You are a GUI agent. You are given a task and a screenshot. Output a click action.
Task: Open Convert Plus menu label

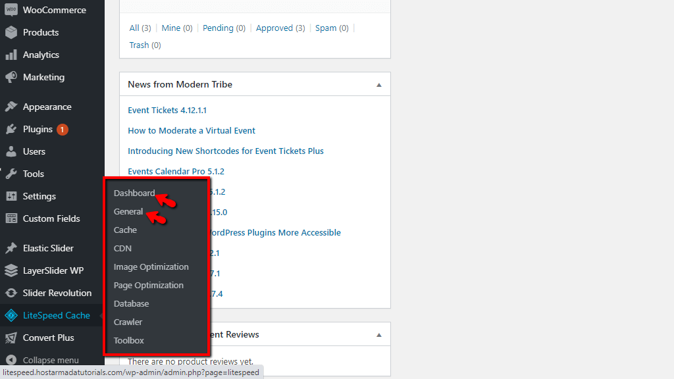(49, 338)
